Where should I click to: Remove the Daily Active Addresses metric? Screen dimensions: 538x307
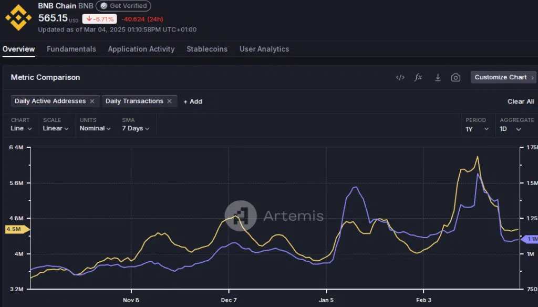92,101
